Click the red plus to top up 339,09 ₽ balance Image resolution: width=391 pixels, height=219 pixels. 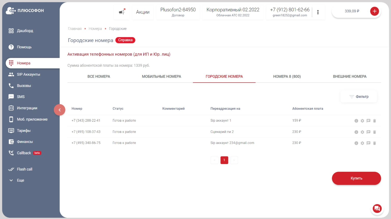click(374, 11)
